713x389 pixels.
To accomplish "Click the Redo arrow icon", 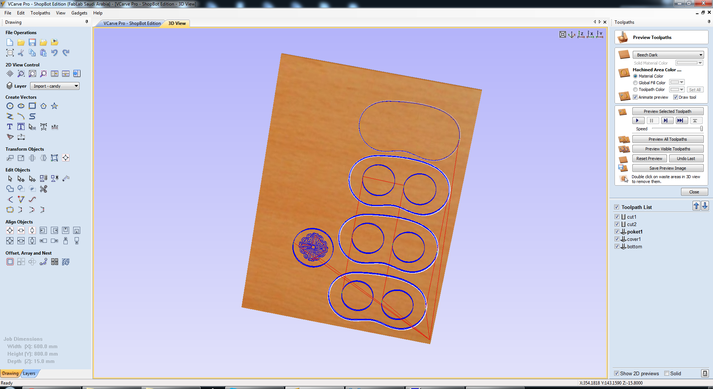I will 66,53.
